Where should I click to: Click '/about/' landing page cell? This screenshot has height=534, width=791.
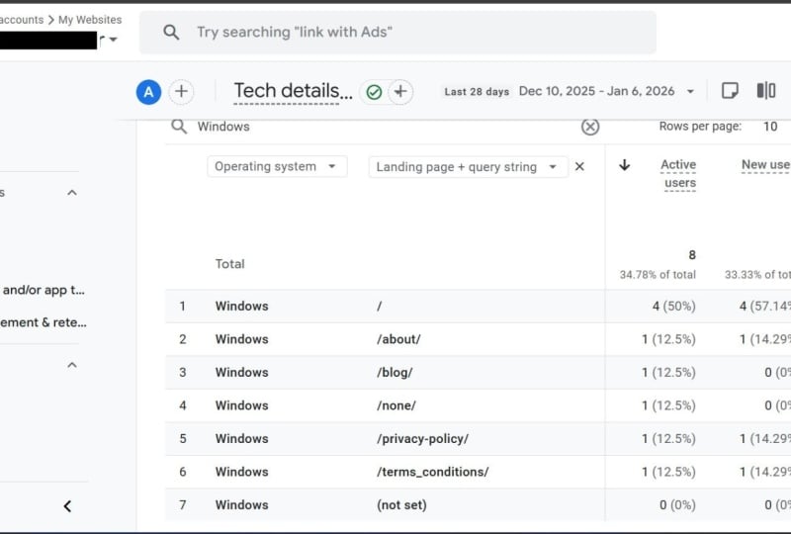(398, 339)
